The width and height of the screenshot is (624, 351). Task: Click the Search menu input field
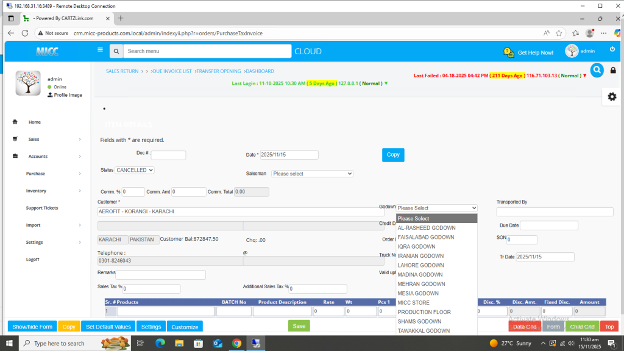click(207, 51)
